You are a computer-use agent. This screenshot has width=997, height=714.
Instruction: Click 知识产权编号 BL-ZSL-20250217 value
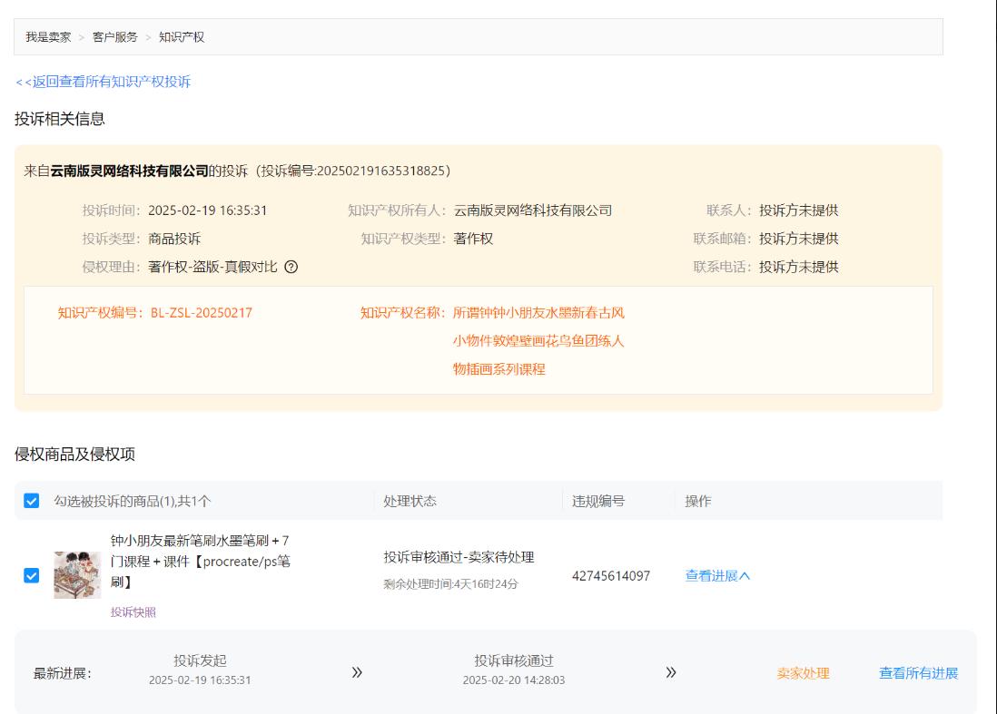click(x=201, y=313)
